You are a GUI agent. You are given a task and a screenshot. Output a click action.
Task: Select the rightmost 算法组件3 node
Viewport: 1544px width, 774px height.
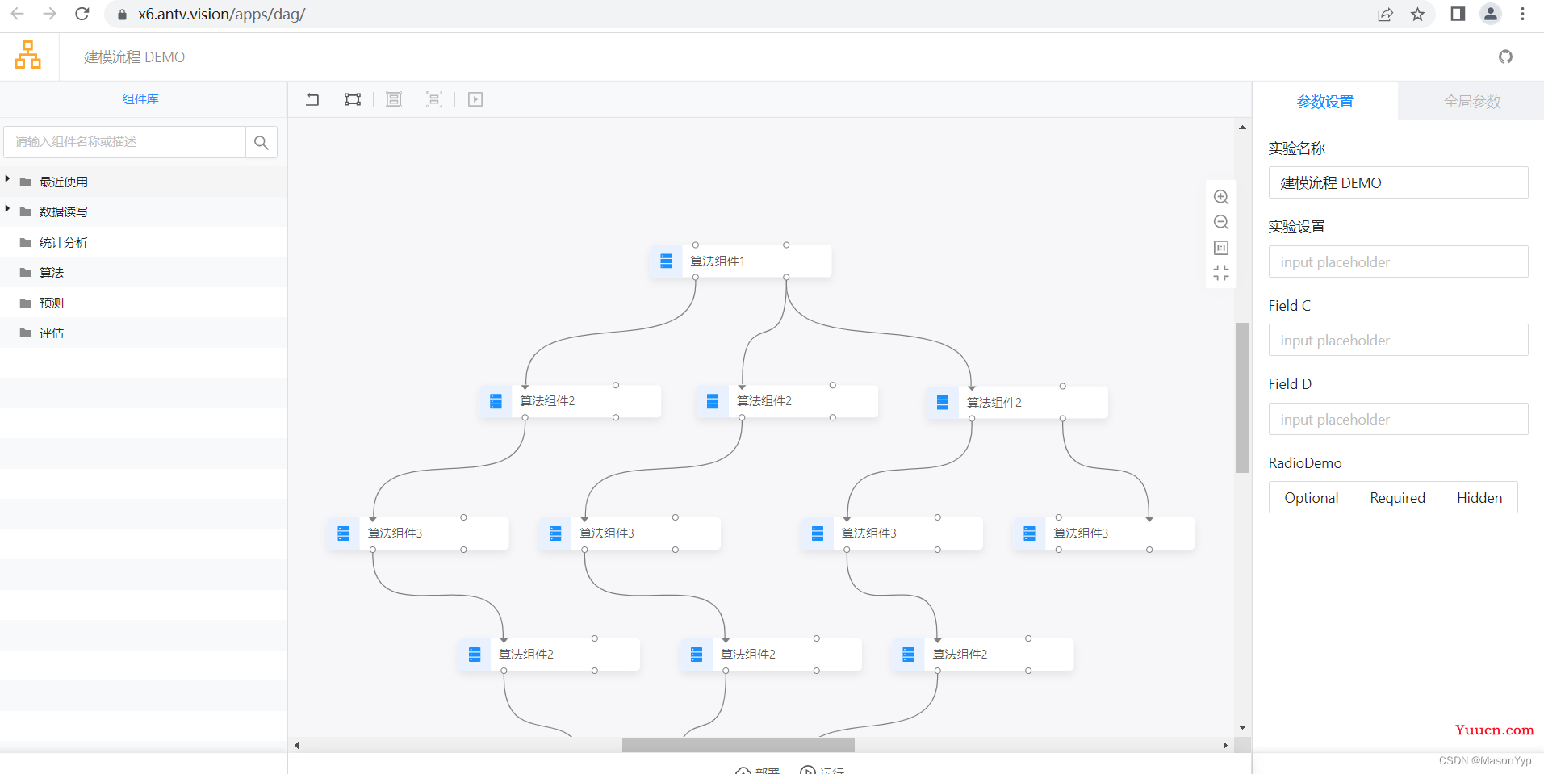pos(1103,533)
